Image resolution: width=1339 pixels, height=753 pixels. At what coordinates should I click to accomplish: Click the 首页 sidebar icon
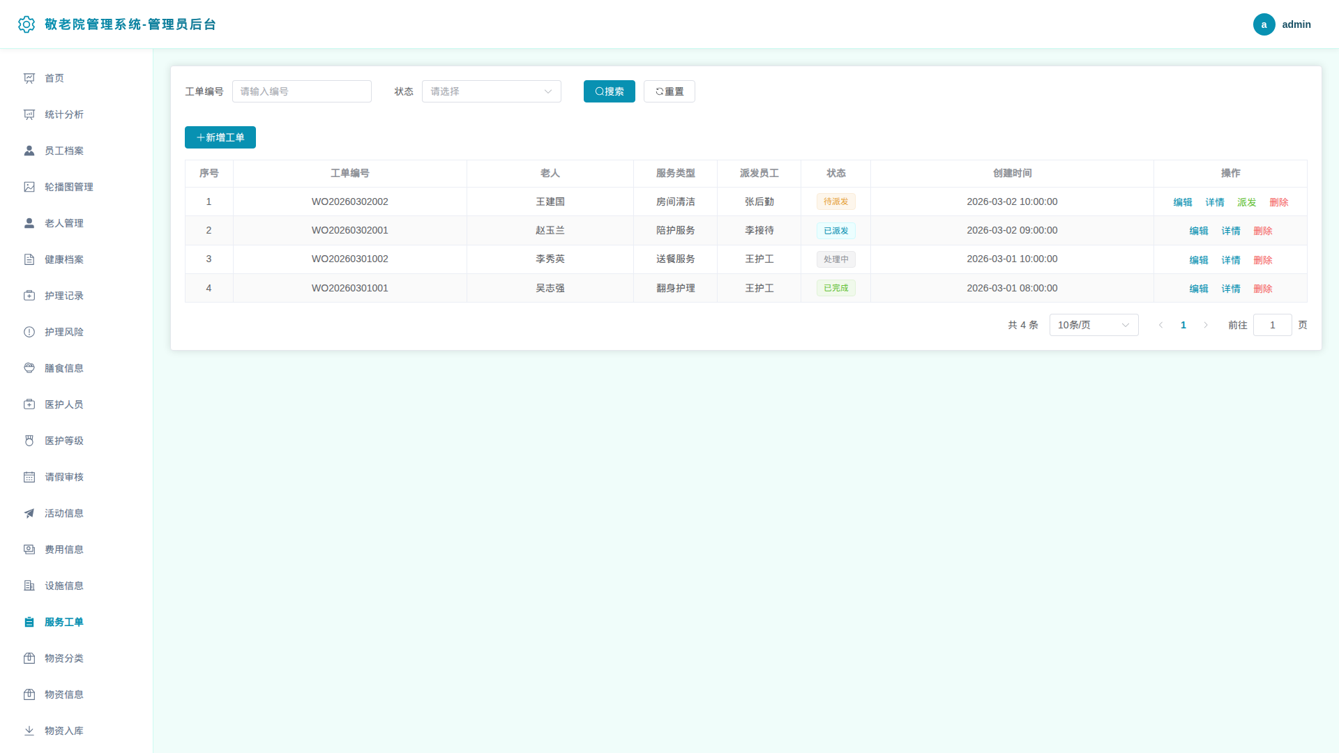pos(29,78)
